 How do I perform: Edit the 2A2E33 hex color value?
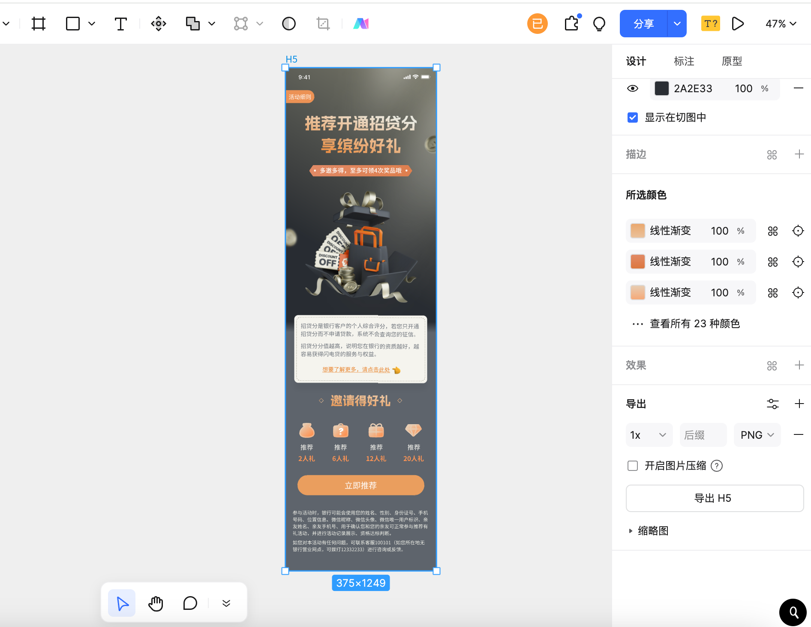pos(693,88)
